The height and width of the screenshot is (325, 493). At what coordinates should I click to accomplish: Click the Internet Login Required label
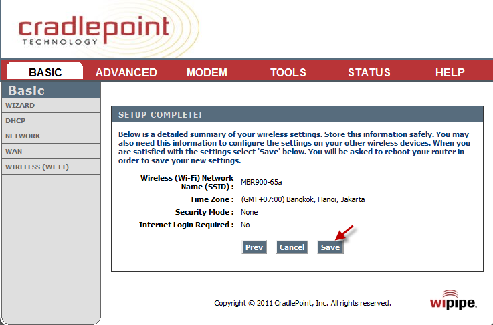[x=187, y=225]
